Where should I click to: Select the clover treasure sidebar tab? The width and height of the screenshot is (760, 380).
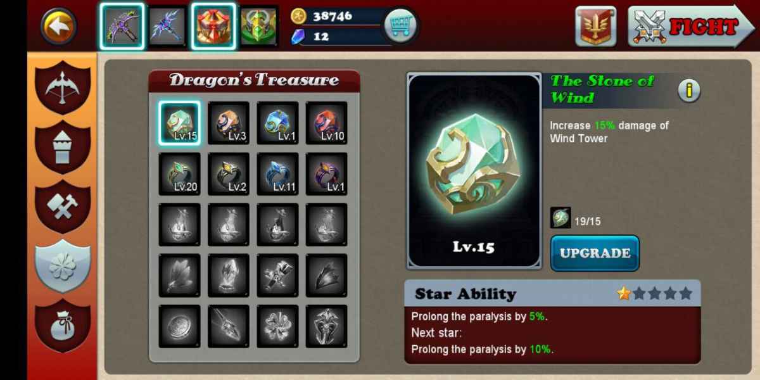tap(63, 267)
